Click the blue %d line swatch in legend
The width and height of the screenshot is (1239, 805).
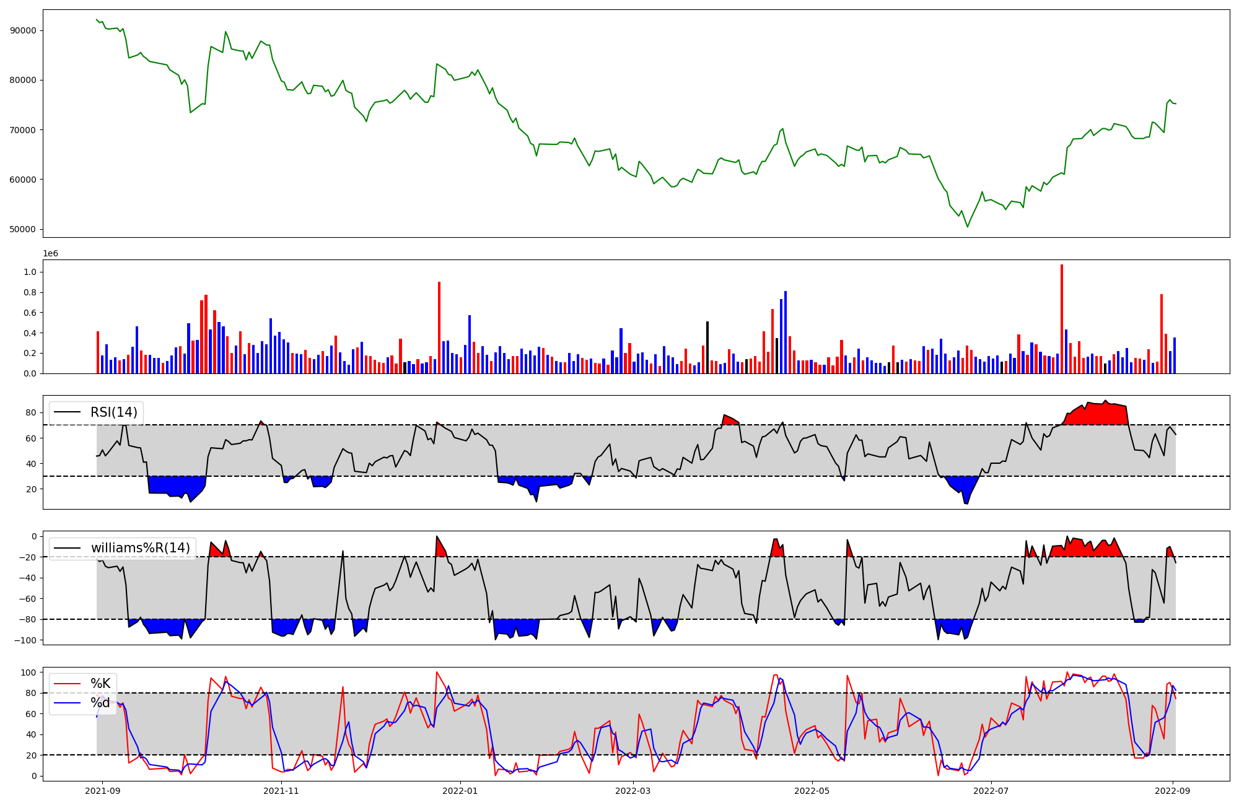click(68, 703)
